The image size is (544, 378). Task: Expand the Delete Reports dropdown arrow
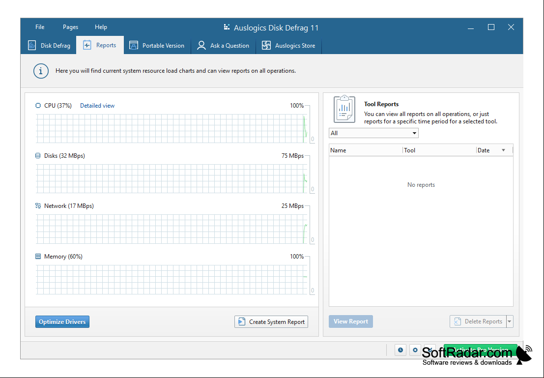[x=510, y=321]
